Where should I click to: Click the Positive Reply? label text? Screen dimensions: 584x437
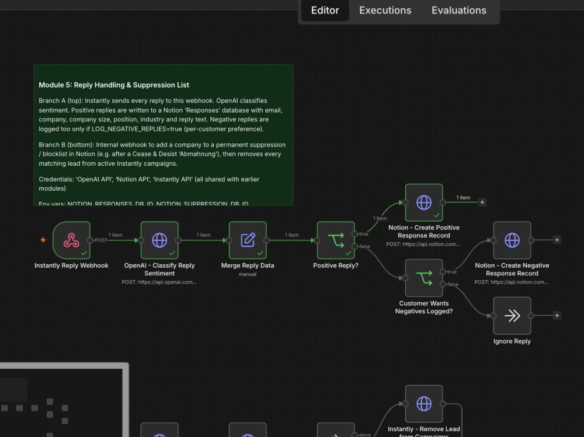(x=336, y=265)
